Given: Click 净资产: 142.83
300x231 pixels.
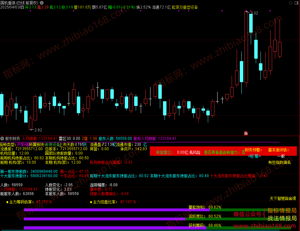Looking at the screenshot, I should tap(134, 149).
